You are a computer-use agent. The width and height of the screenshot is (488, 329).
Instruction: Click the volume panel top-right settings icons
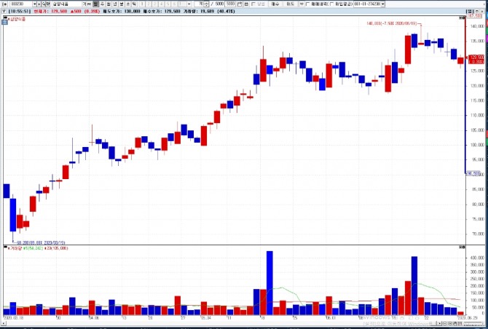(463, 247)
